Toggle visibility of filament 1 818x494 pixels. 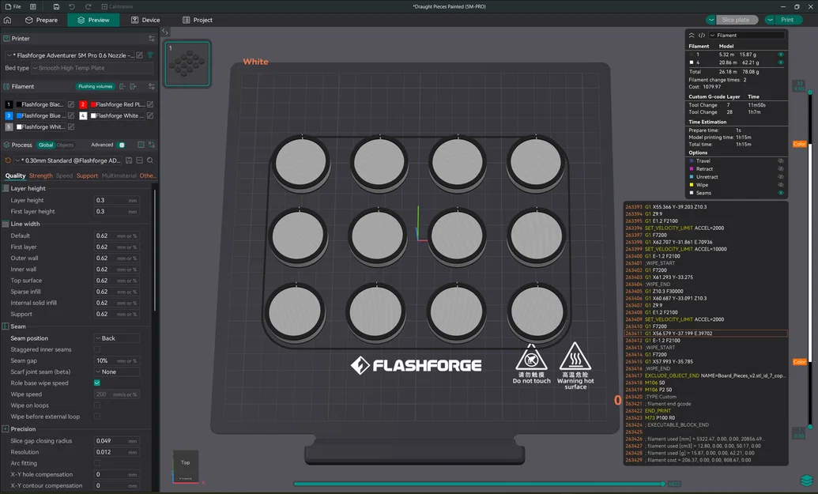(x=780, y=55)
